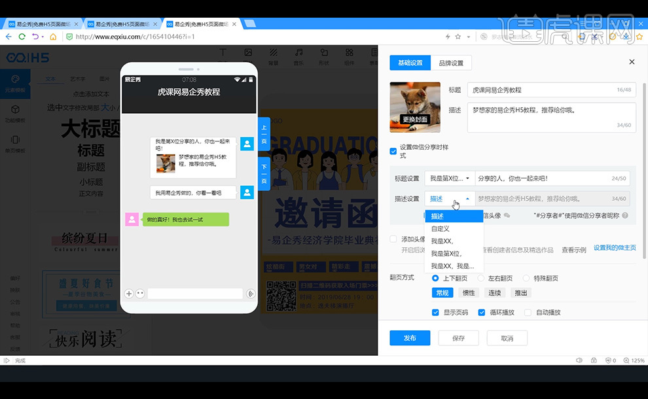
Task: Select 左右翻页 radio button
Action: [480, 279]
